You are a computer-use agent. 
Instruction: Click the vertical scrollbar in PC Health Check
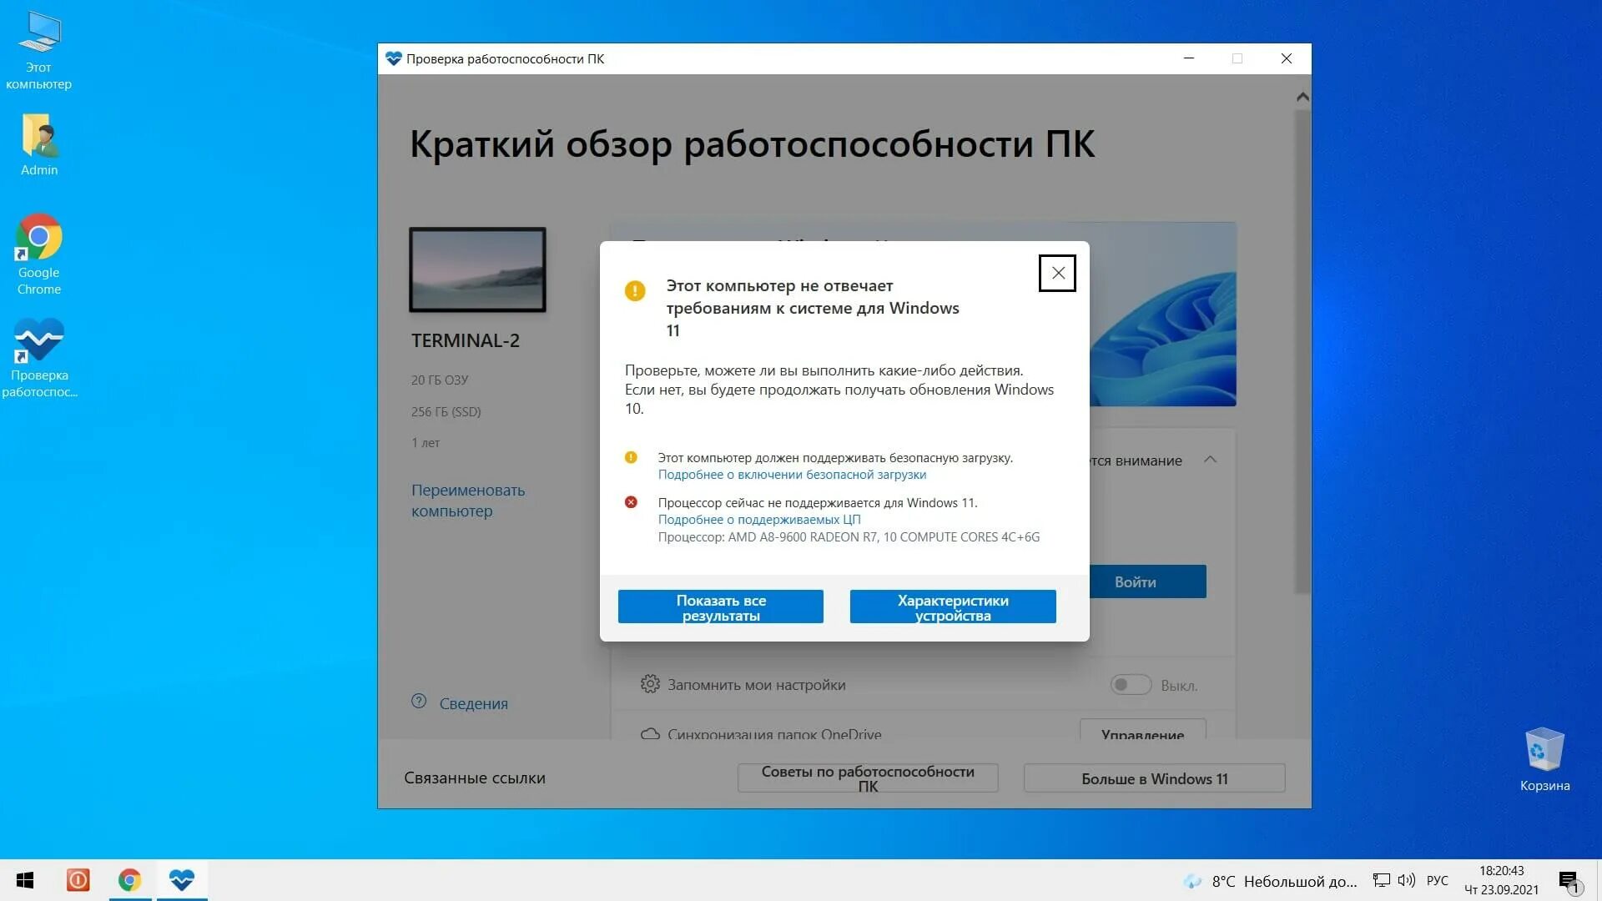(1302, 350)
